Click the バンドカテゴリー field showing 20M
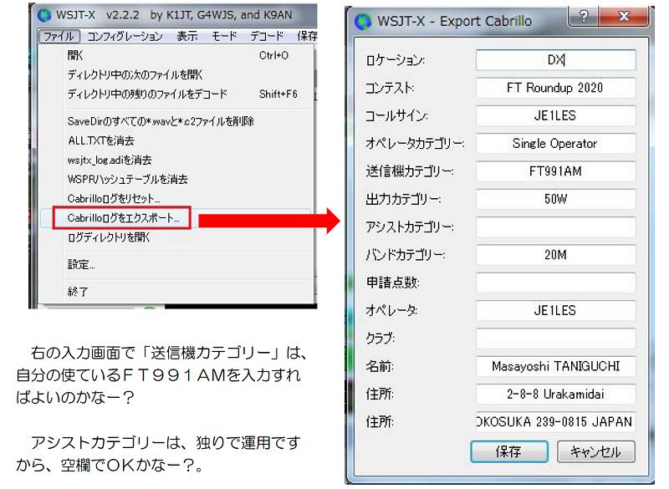This screenshot has height=489, width=669. coord(555,255)
